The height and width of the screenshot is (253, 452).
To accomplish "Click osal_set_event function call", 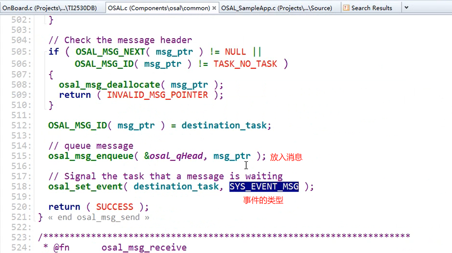I will 86,186.
